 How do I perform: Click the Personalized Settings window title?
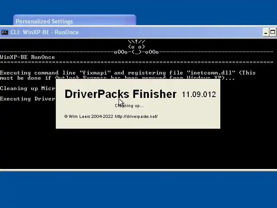[x=44, y=21]
